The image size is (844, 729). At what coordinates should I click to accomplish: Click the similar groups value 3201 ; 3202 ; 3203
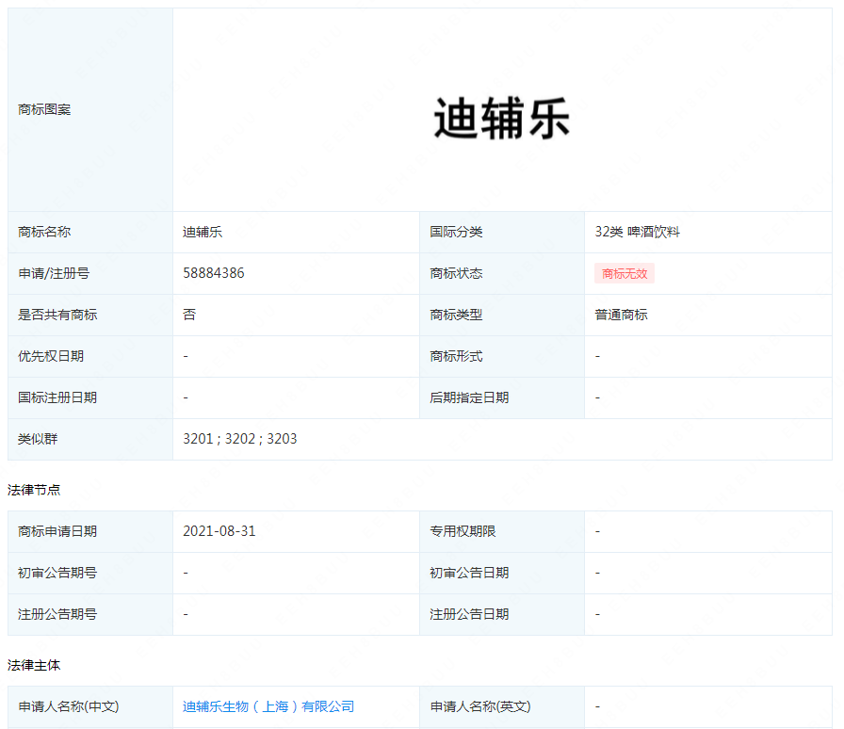click(x=240, y=439)
